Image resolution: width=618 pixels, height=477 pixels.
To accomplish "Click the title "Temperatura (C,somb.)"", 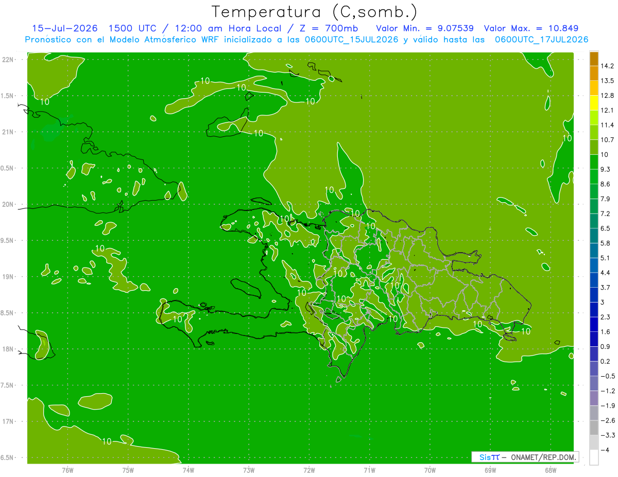I will (x=315, y=12).
